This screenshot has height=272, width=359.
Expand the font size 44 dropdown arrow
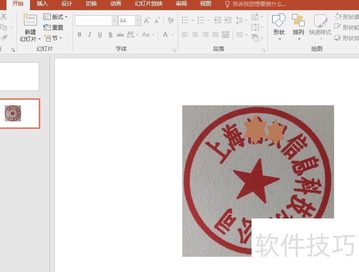pos(138,21)
